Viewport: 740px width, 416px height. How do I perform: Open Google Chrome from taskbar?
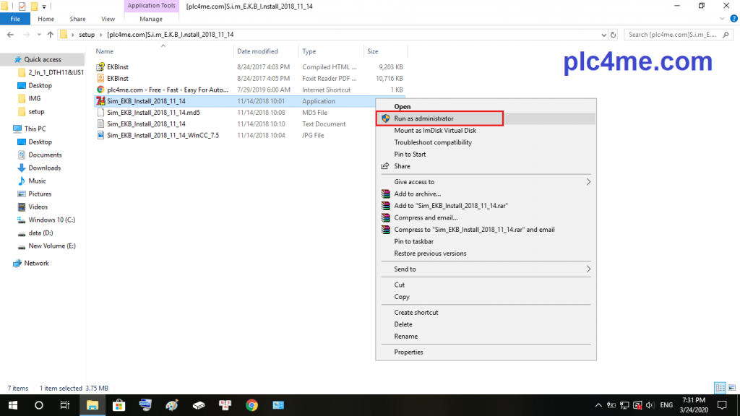pos(251,405)
